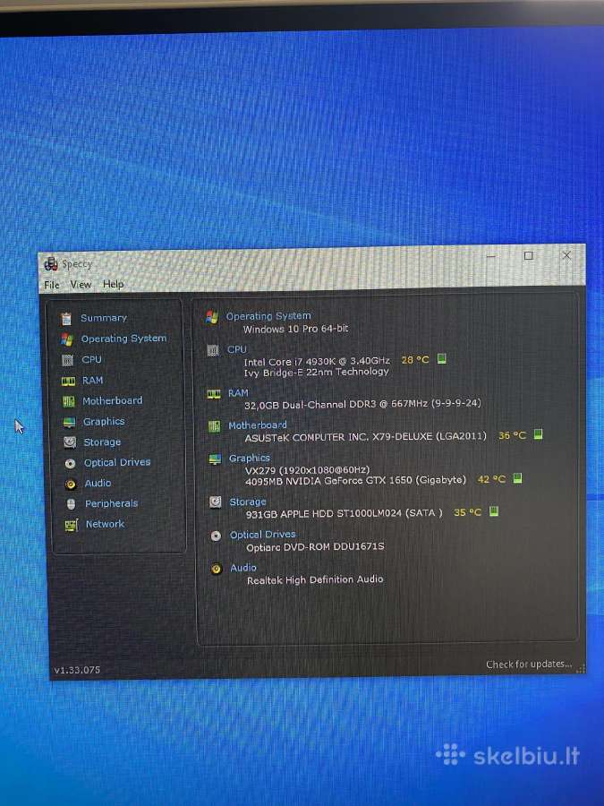Open the CPU heading link in the summary

(237, 349)
